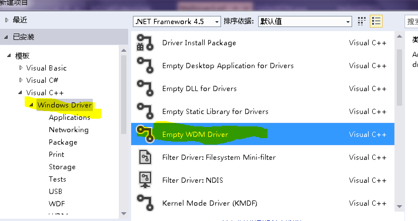Expand the Visual C# templates node
Viewport: 418px width, 221px height.
pos(21,80)
